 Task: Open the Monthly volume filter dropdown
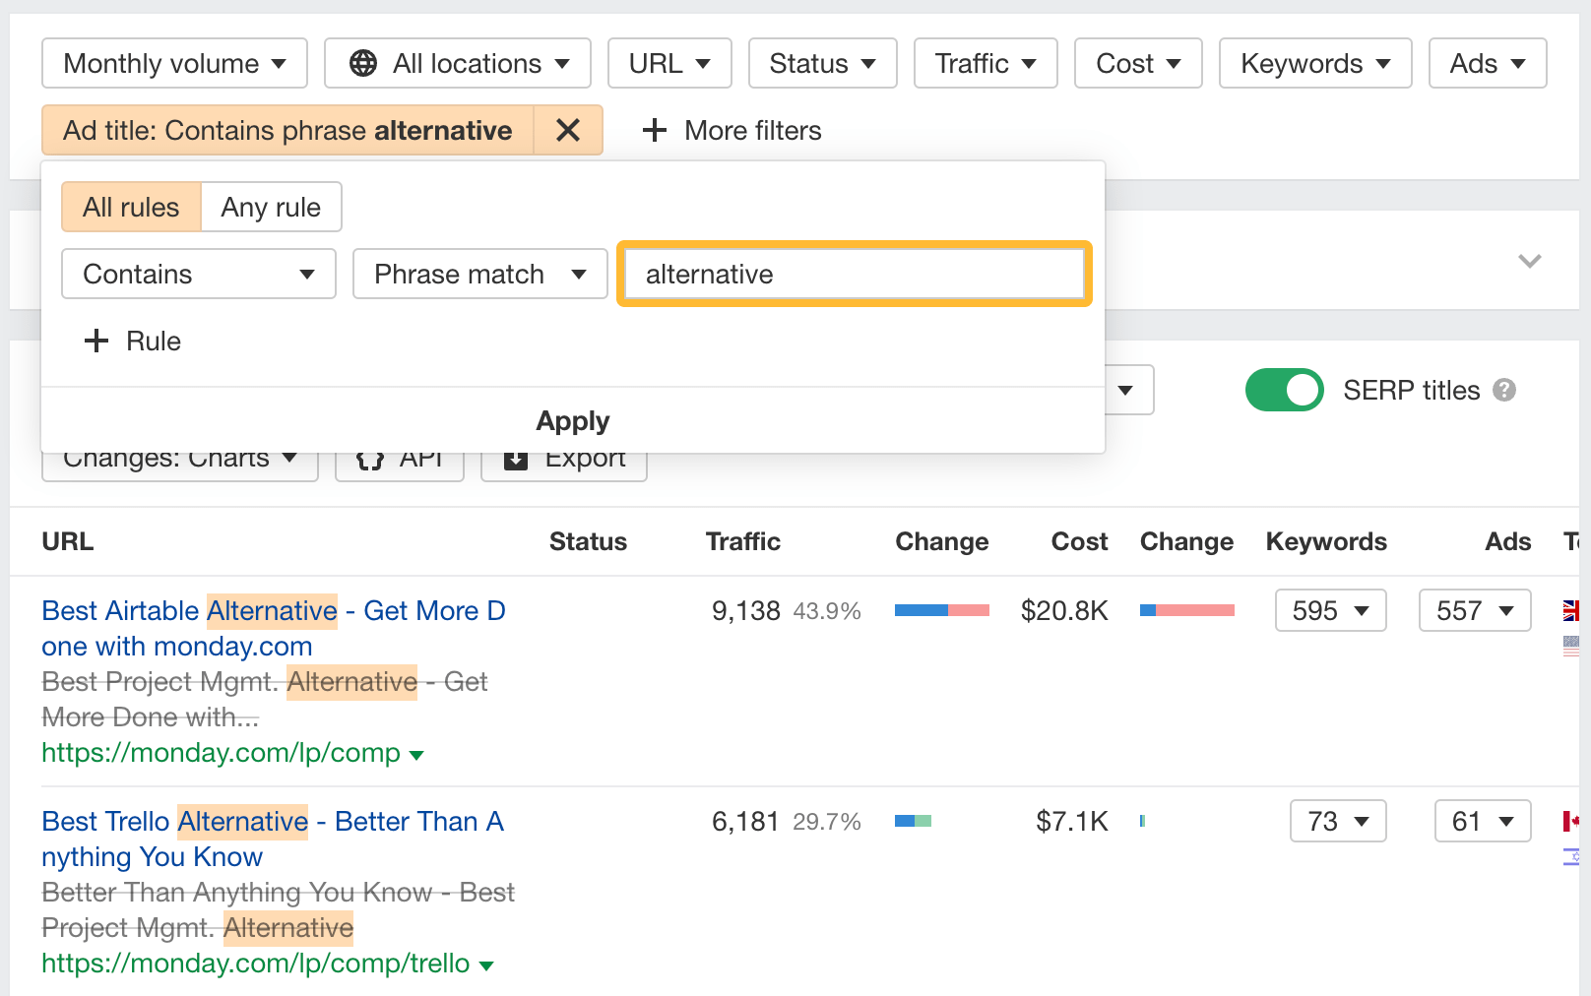[174, 63]
